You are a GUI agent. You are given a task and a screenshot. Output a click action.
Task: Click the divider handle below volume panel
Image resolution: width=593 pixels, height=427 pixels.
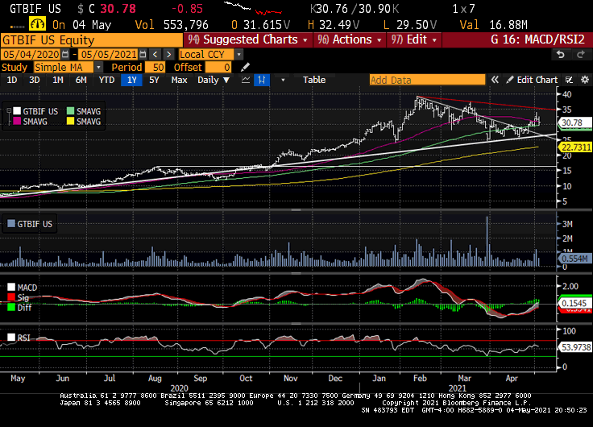(296, 272)
